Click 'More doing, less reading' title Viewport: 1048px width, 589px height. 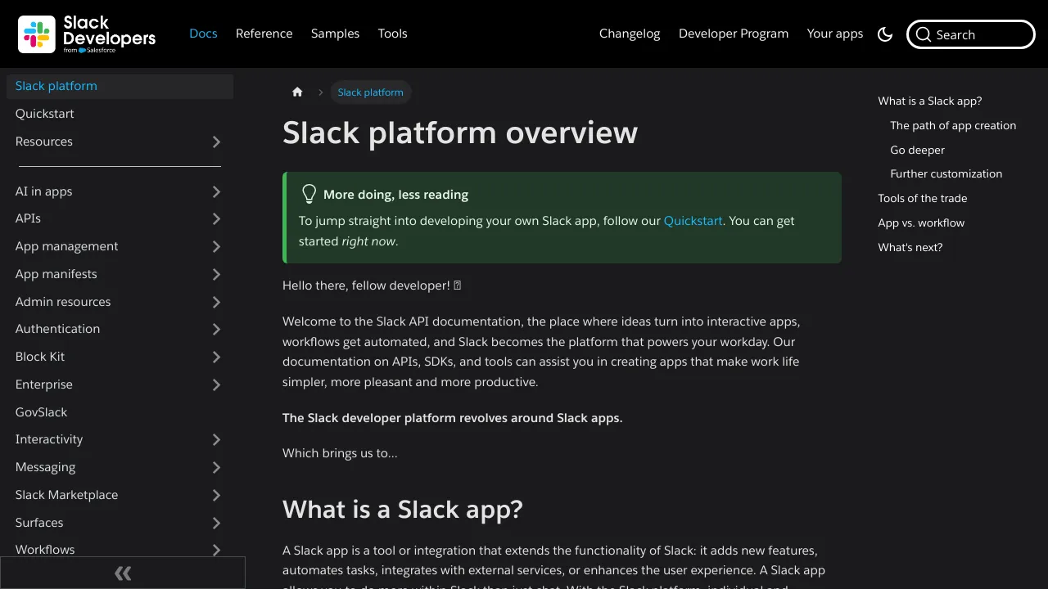click(x=396, y=195)
